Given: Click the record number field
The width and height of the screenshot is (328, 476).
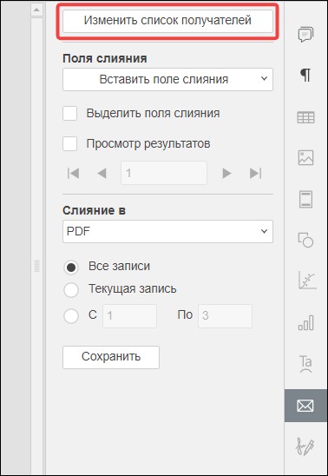Looking at the screenshot, I should coord(164,173).
